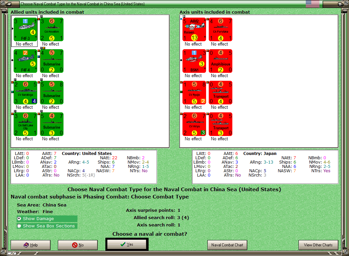
Task: Select the Transport counter with yellow 3
Action: coord(221,124)
